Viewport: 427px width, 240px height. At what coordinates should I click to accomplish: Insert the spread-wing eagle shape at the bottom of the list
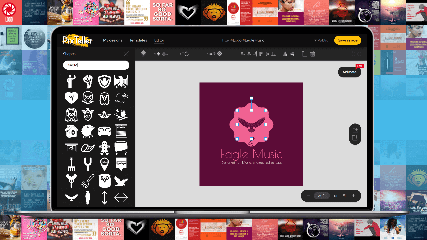(71, 197)
